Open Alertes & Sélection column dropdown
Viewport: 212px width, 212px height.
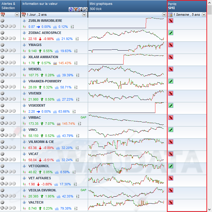tap(17, 15)
